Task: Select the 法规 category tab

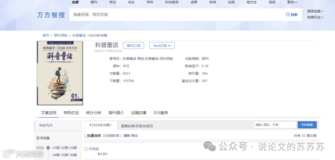Action: pos(231,2)
